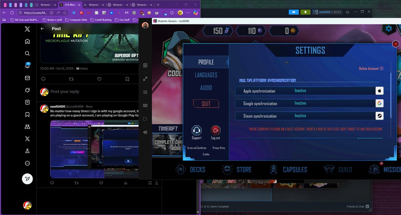This screenshot has height=215, width=401.
Task: Open the Decks menu in game
Action: [190, 170]
